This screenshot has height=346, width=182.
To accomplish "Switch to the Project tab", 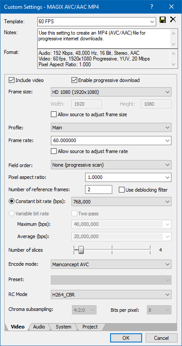I will click(x=90, y=327).
